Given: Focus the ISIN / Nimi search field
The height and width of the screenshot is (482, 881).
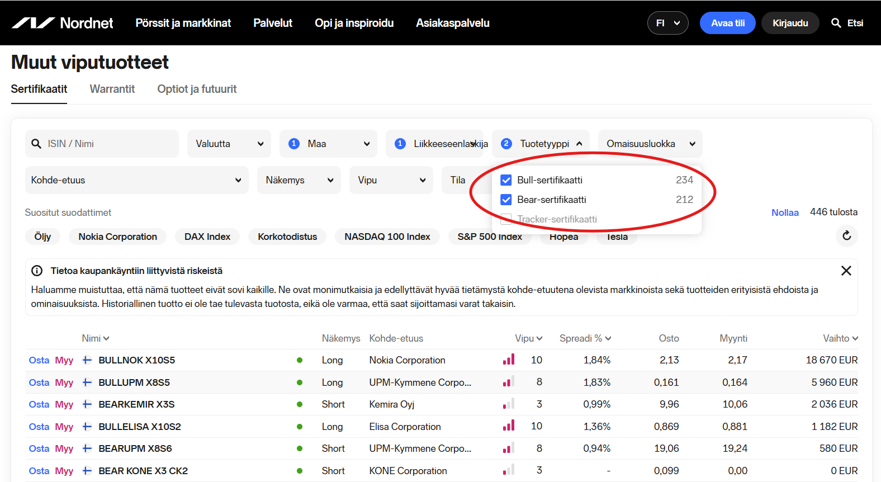Looking at the screenshot, I should pyautogui.click(x=102, y=144).
